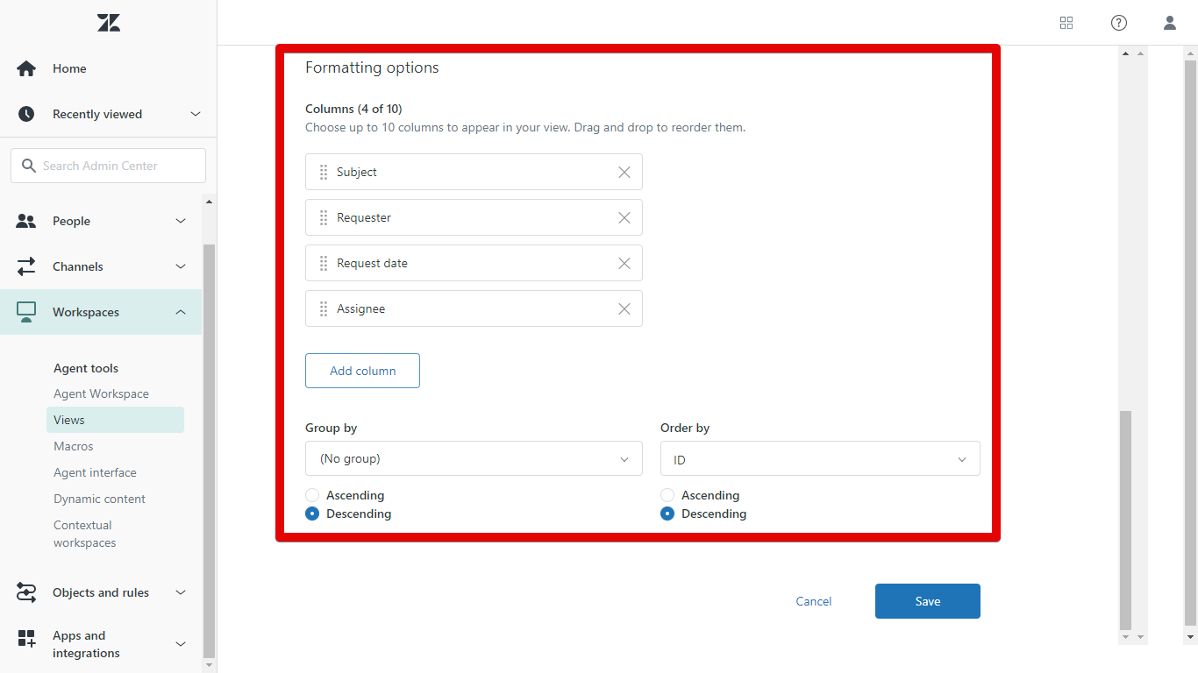Grab the Subject column drag handle
The width and height of the screenshot is (1198, 673).
pos(324,172)
